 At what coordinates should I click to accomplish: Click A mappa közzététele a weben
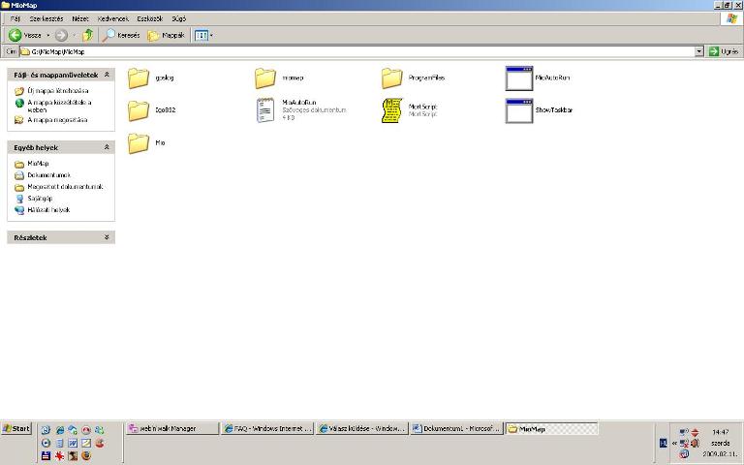tap(59, 106)
